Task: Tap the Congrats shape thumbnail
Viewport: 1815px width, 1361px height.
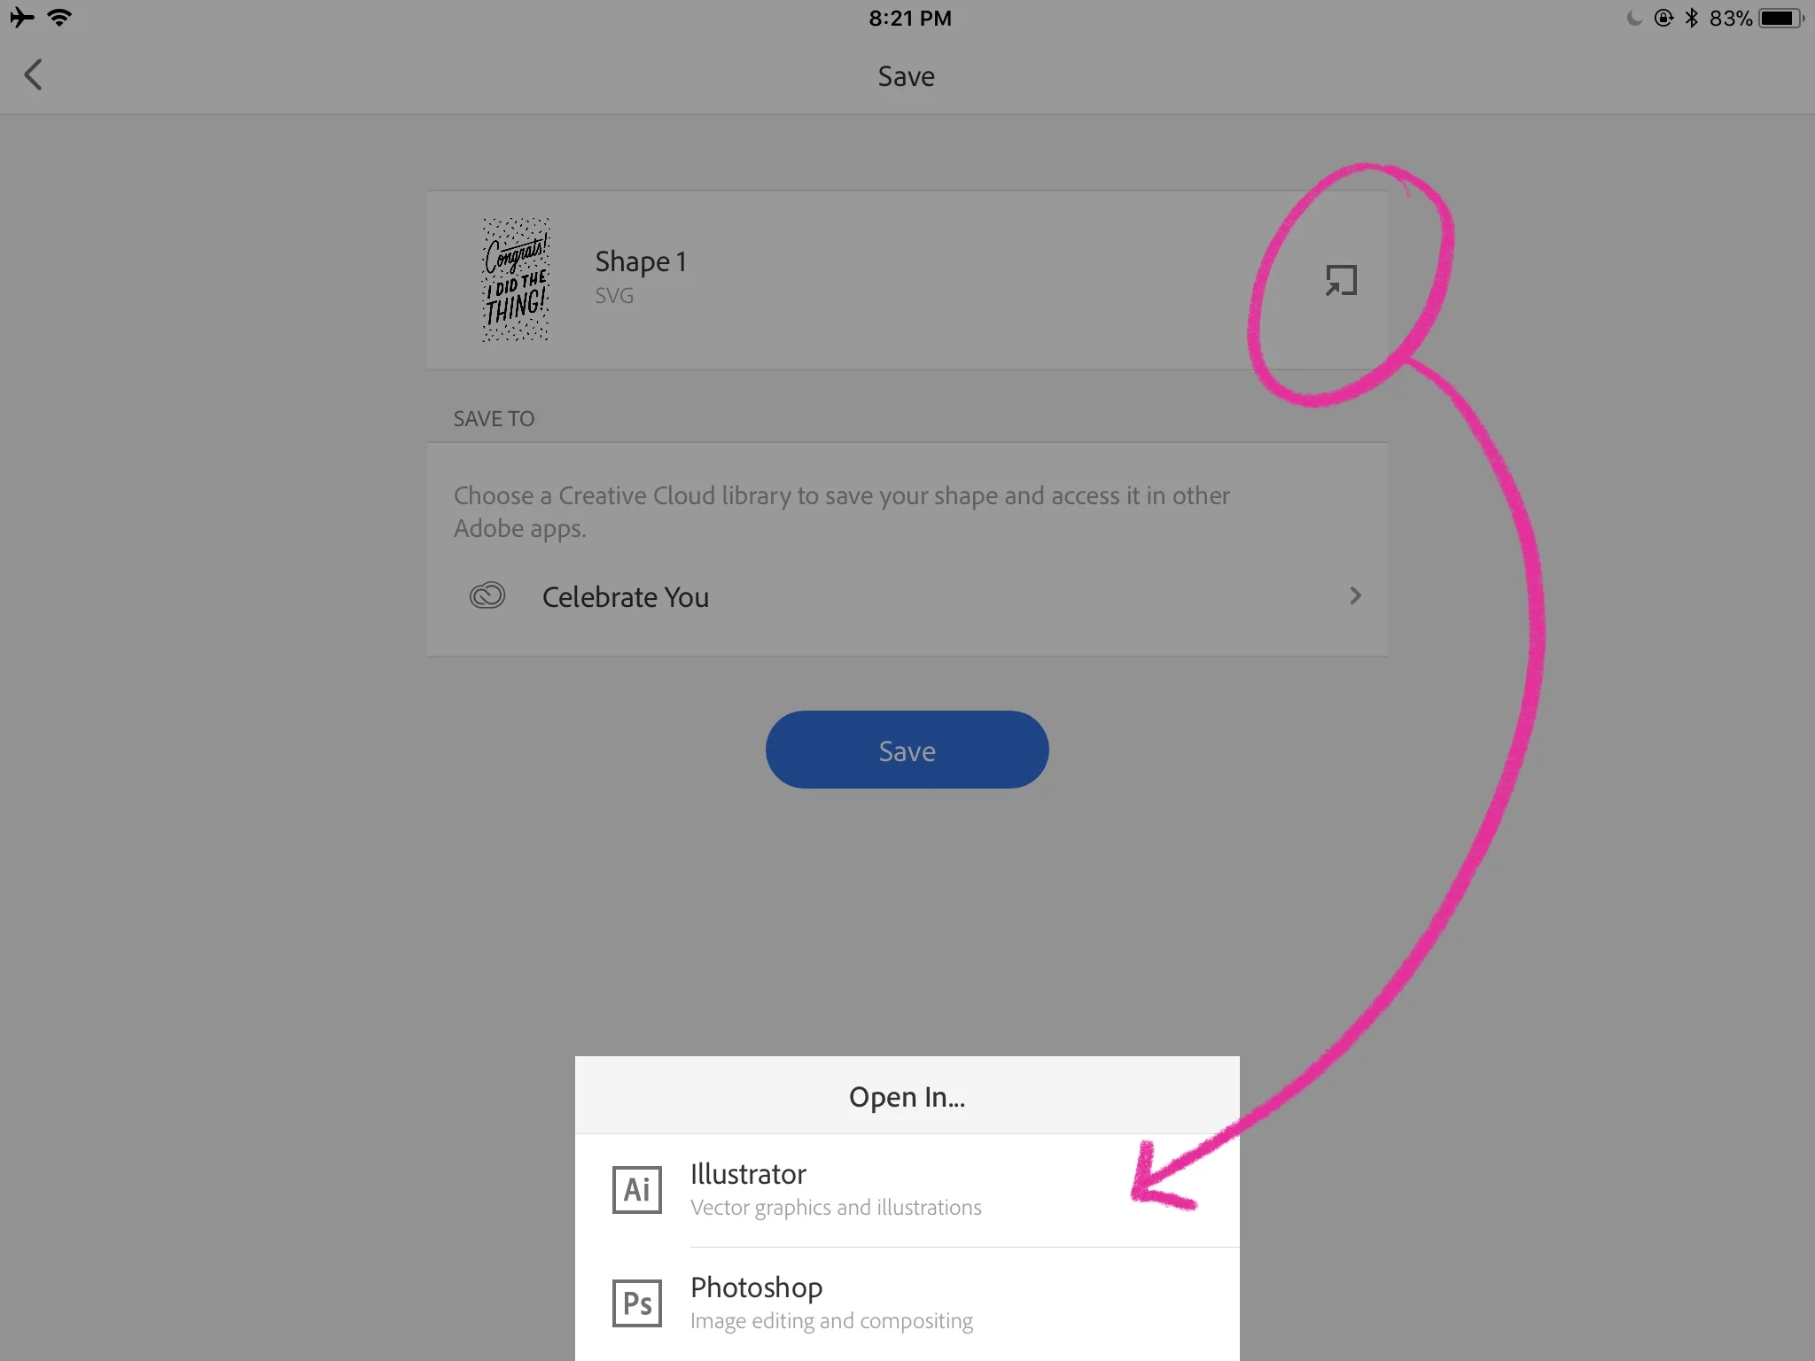Action: pos(516,280)
